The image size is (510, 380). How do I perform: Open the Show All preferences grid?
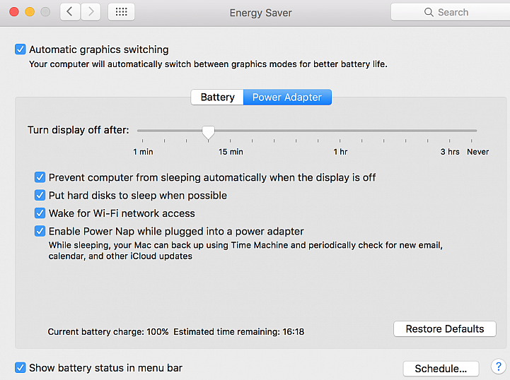coord(122,12)
